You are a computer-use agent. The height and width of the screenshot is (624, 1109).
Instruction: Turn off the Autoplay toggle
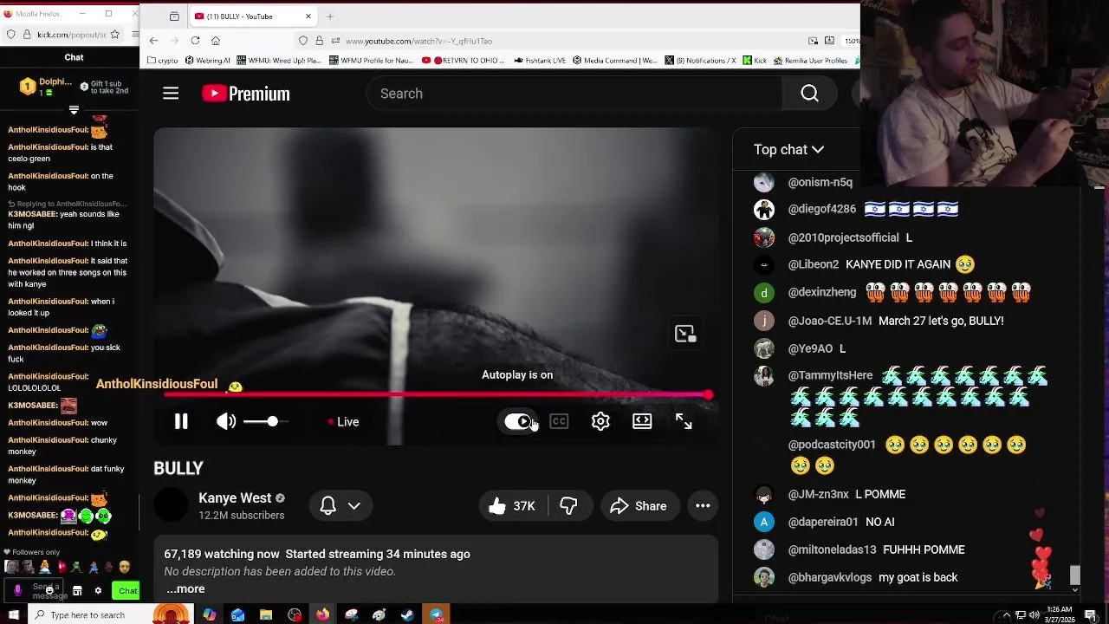tap(518, 422)
